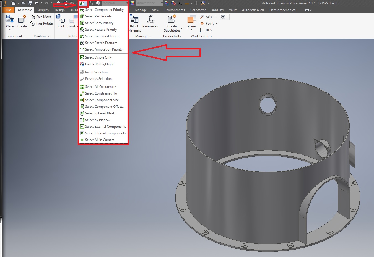374x257 pixels.
Task: Click Select Component Size...
Action: (103, 100)
